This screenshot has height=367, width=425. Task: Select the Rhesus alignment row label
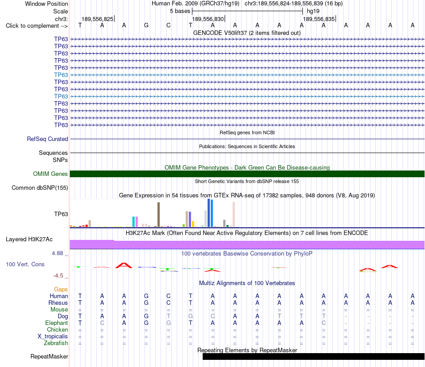(58, 303)
